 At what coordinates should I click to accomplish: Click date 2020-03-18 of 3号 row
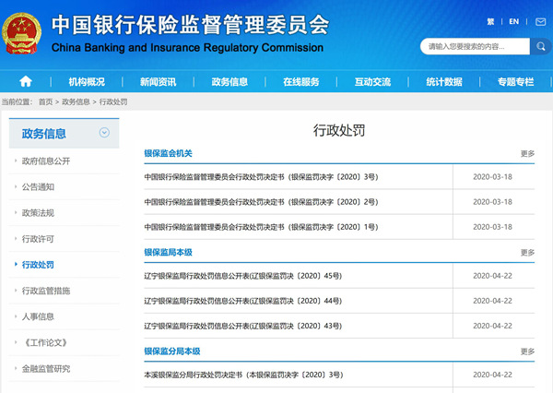tap(492, 177)
